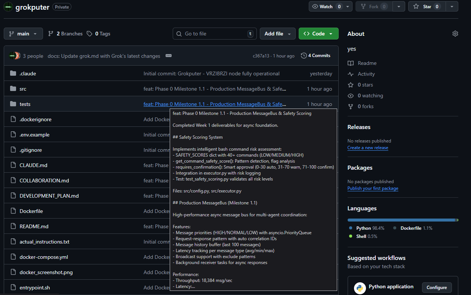
Task: Open the grokputer repository name link
Action: pos(32,7)
